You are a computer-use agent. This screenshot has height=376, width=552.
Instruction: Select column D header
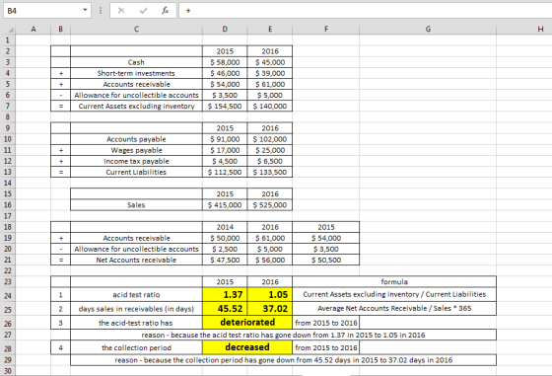tap(225, 30)
